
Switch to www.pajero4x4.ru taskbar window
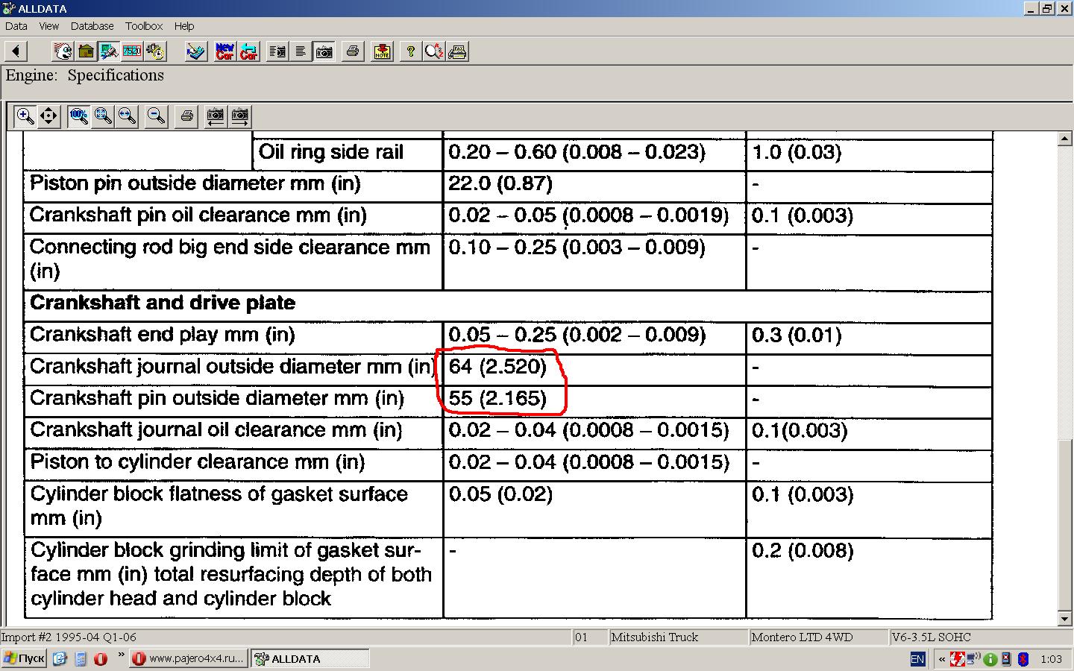pyautogui.click(x=188, y=659)
